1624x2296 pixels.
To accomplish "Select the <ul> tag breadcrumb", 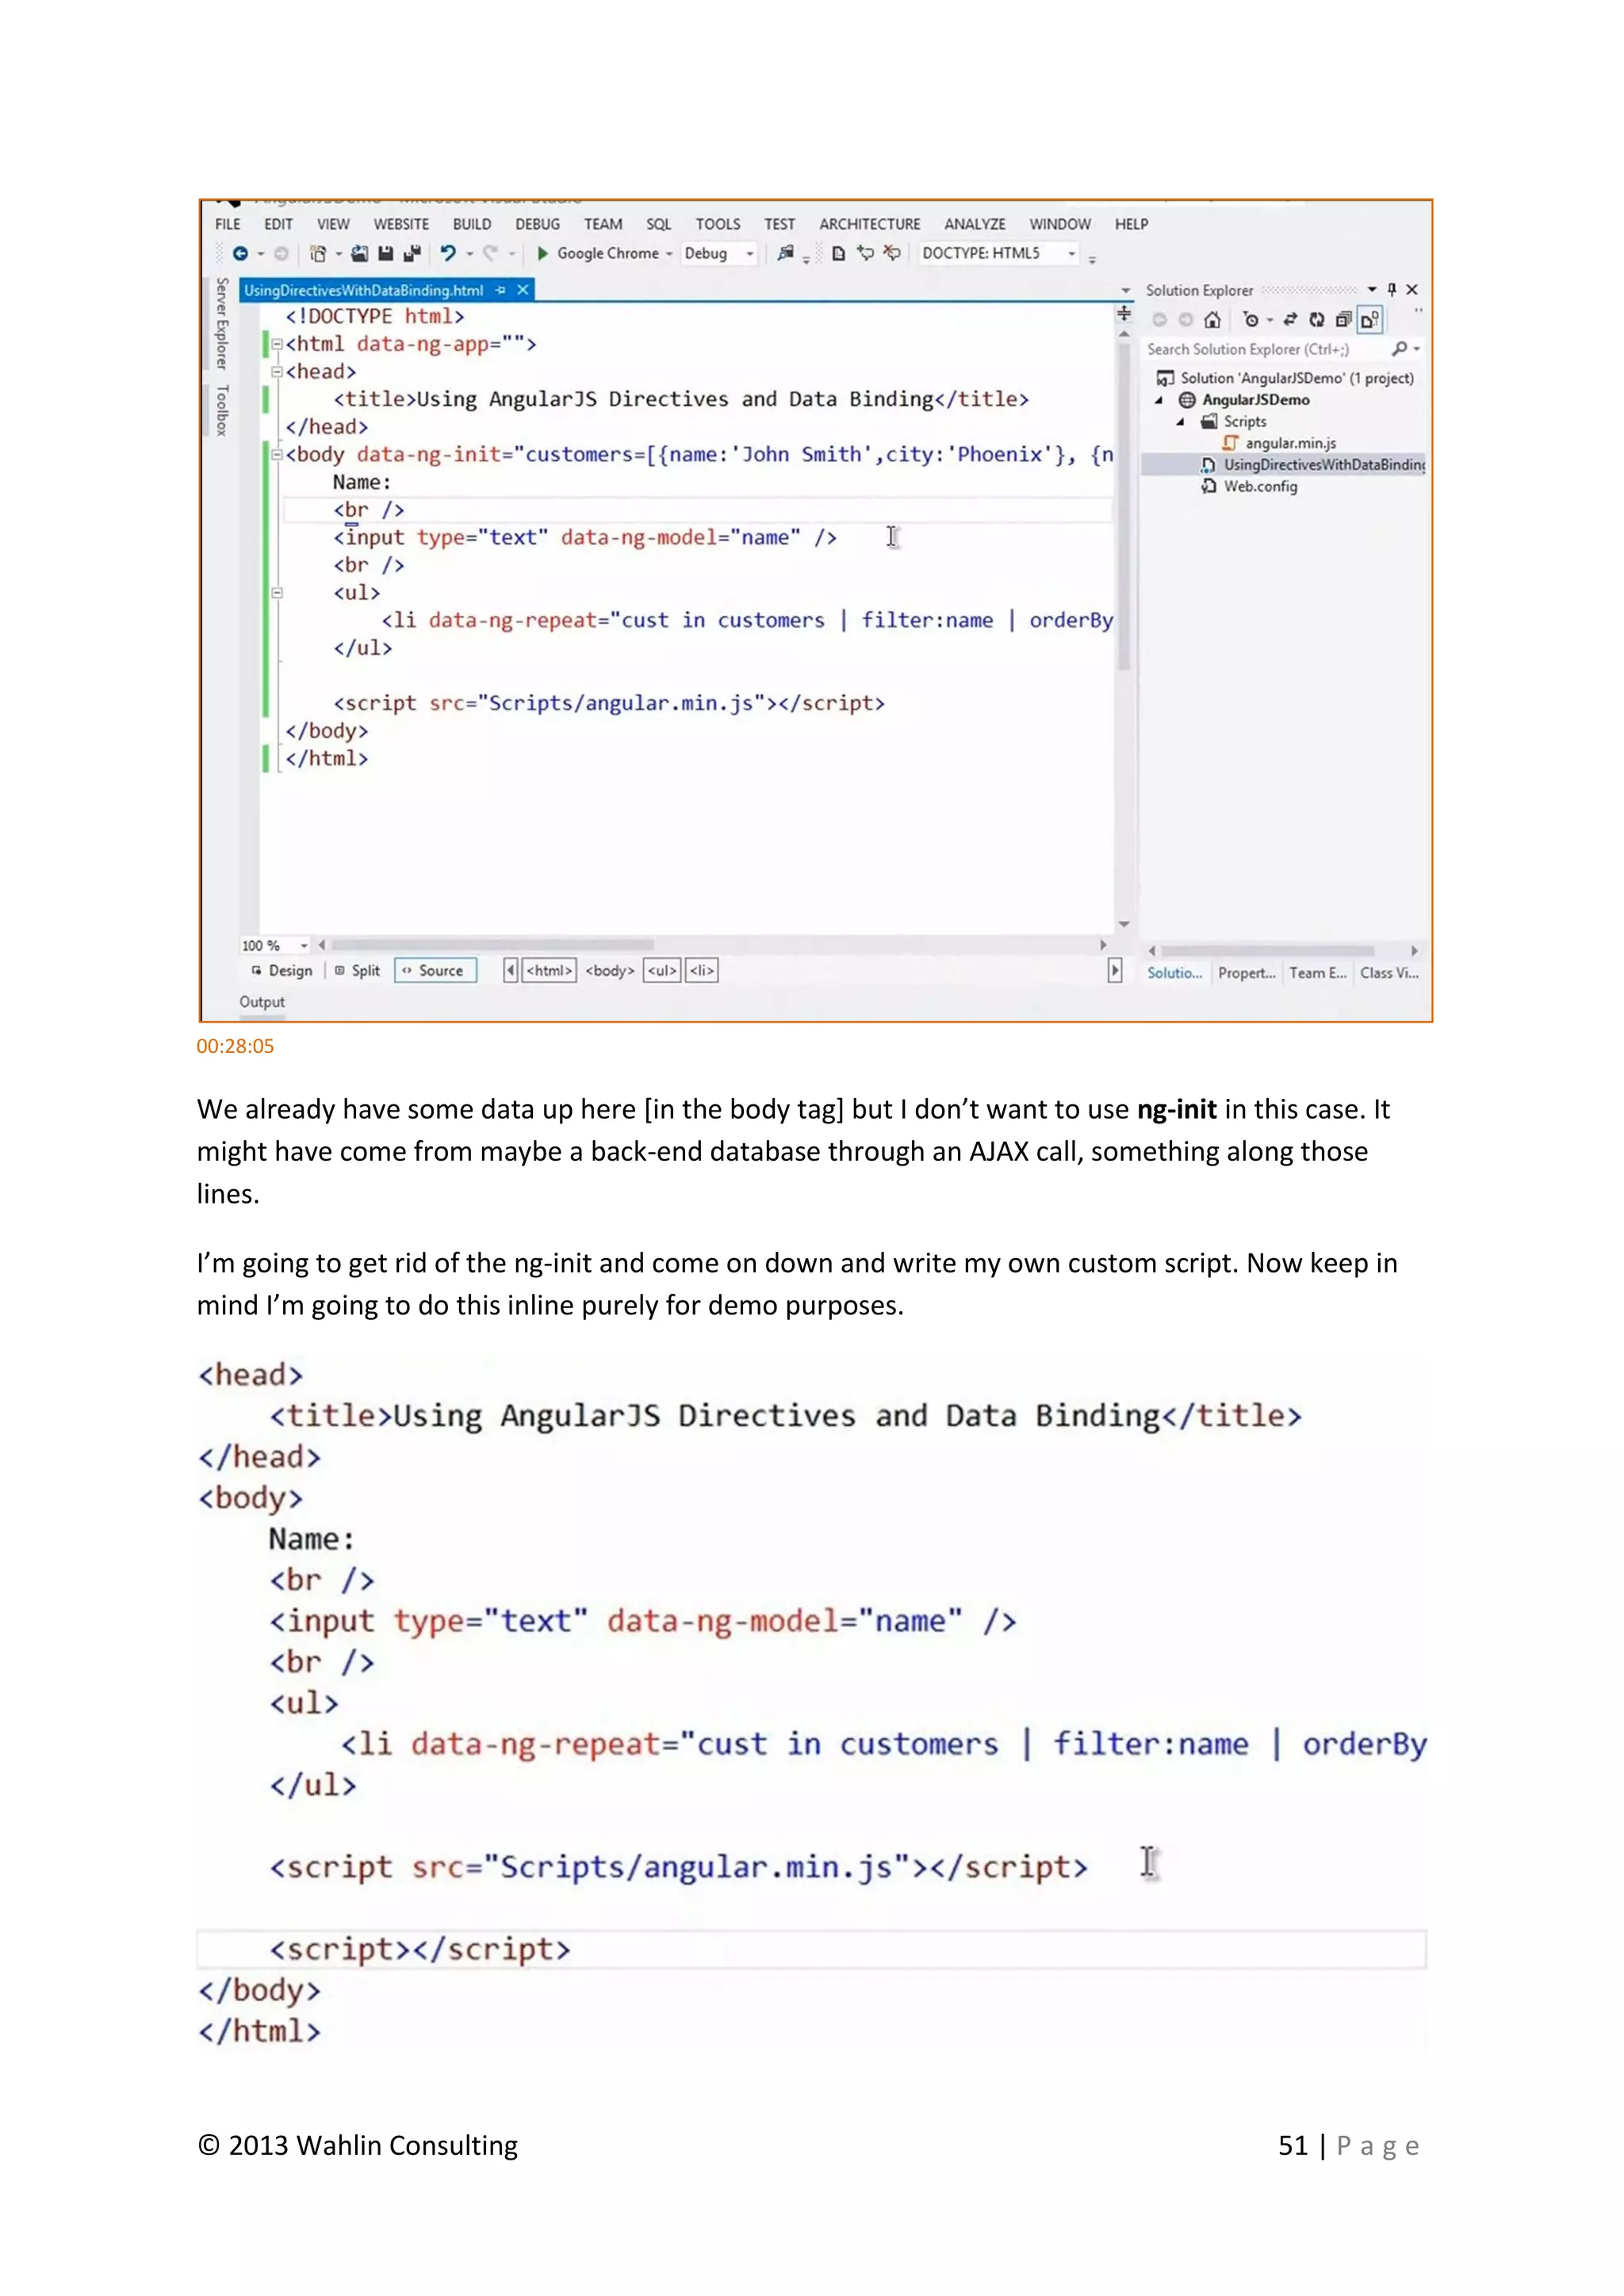I will coord(662,971).
